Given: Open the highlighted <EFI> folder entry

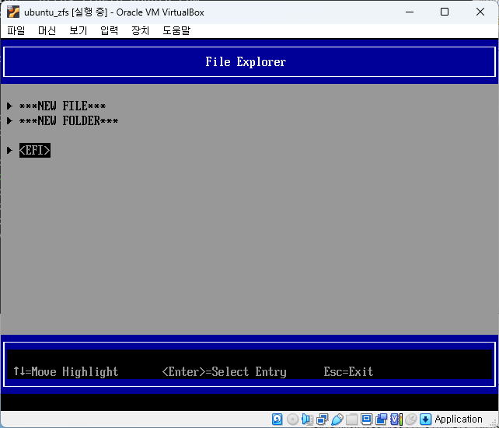Looking at the screenshot, I should tap(35, 151).
